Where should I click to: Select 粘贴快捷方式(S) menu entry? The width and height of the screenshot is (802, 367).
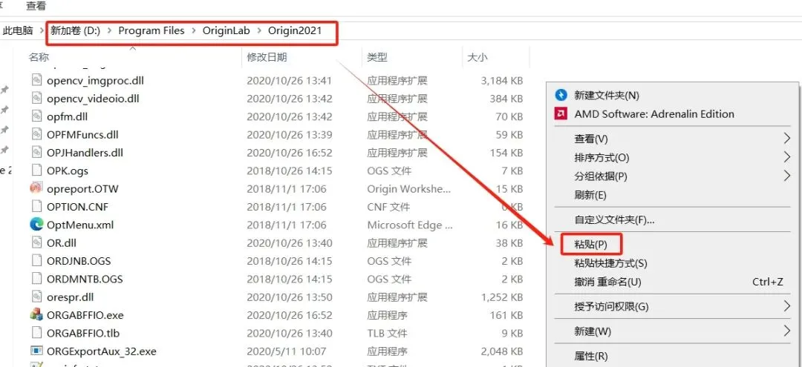[610, 263]
